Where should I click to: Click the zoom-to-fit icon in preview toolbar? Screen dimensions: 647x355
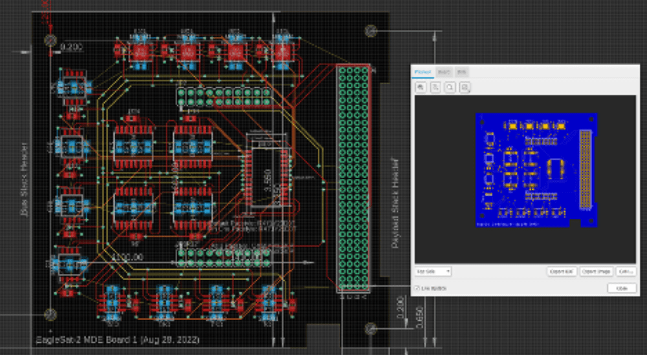421,87
